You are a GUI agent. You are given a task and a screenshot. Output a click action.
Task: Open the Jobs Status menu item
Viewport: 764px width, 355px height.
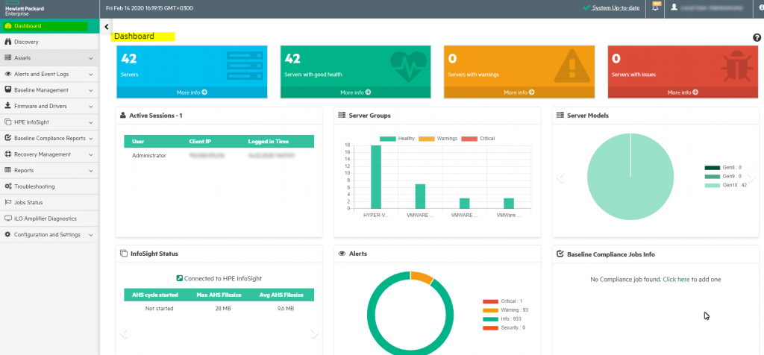(x=48, y=202)
